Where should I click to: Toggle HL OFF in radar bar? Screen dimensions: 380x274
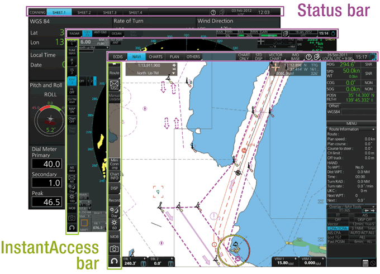(x=72, y=91)
